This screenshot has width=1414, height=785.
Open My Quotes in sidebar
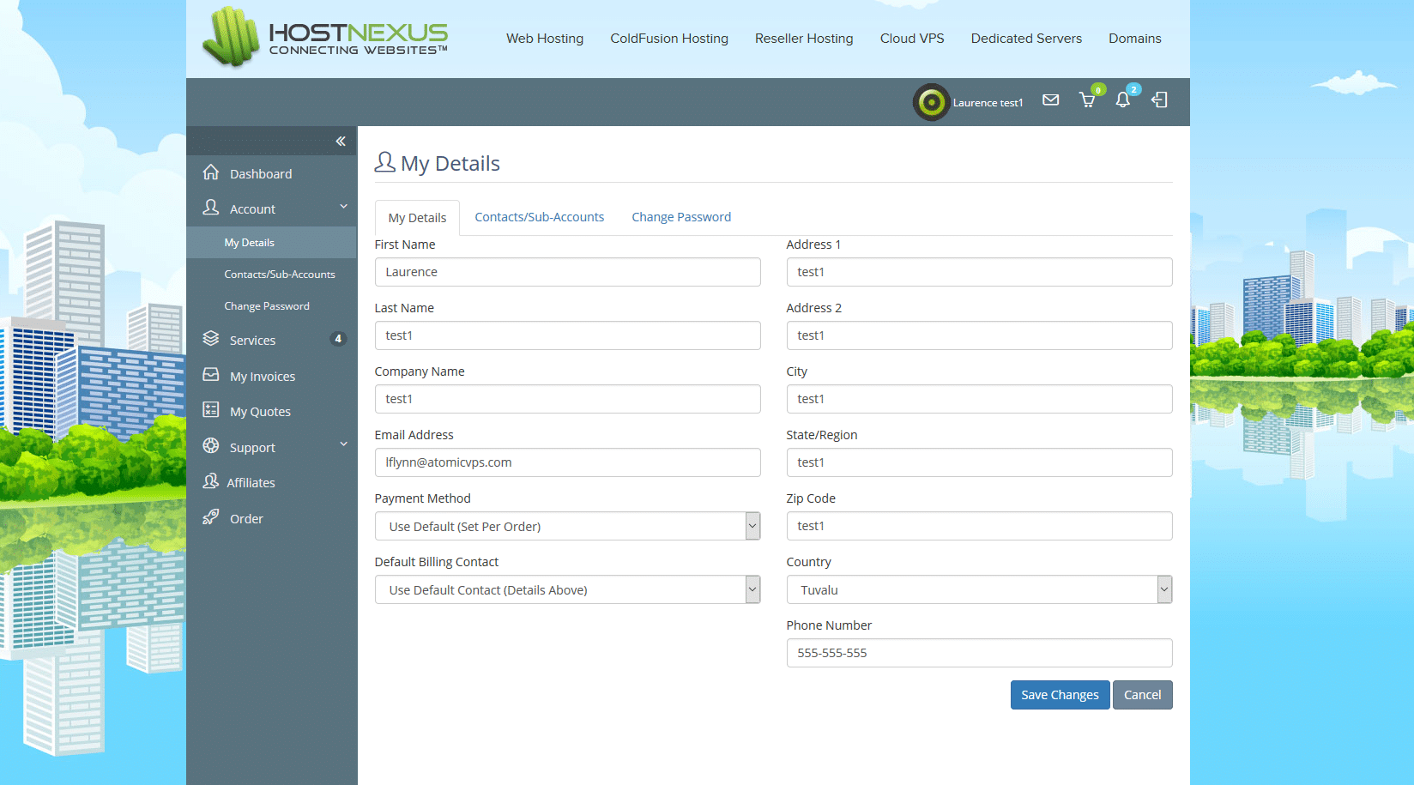[x=260, y=412]
